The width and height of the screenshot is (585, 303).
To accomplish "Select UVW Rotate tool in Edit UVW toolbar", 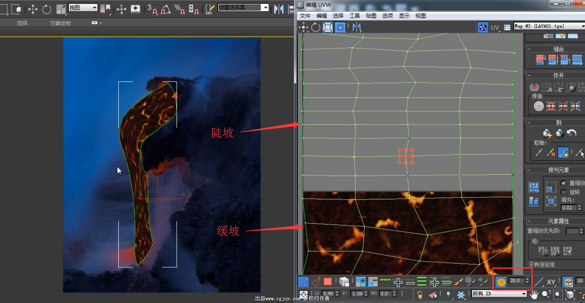I will [316, 27].
